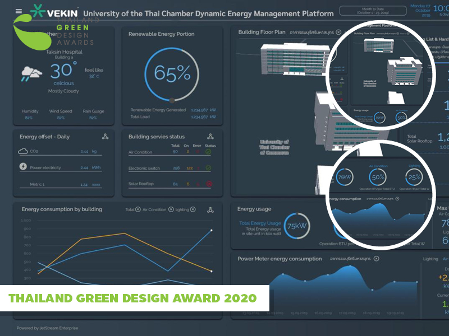Click the top 3D building model
449x336 pixels.
click(295, 59)
